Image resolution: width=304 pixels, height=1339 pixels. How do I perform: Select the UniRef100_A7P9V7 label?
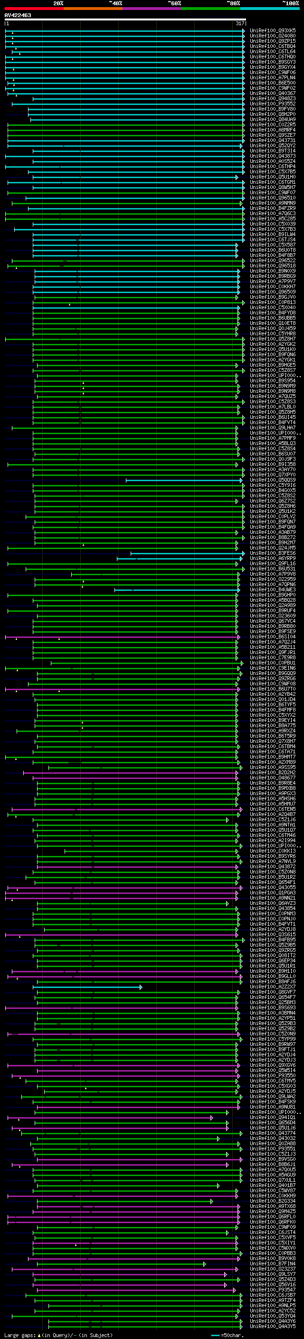[x=273, y=282]
